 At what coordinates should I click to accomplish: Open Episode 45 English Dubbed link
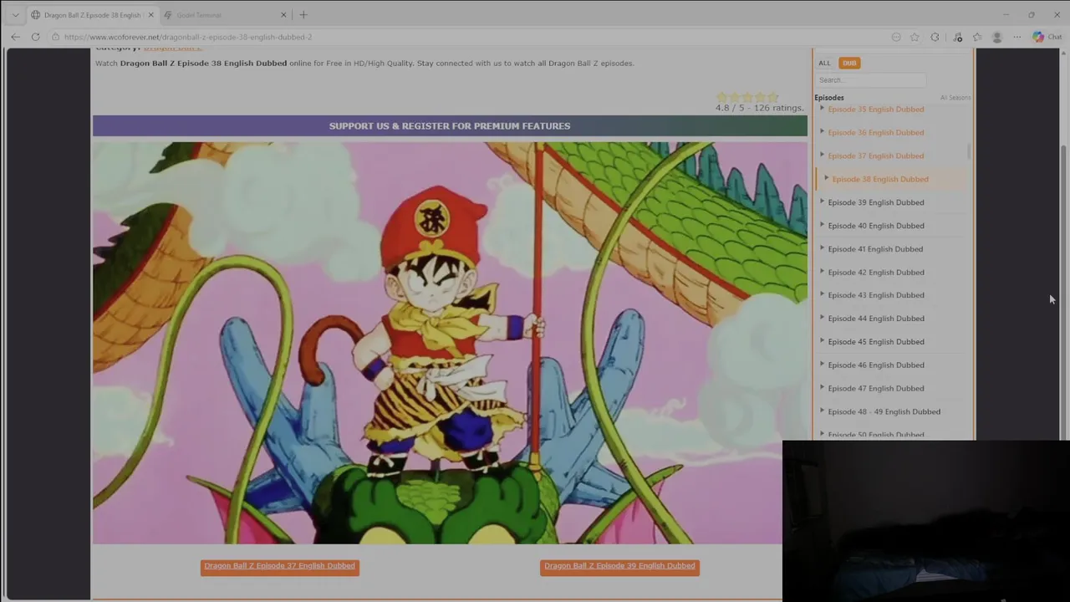pos(875,342)
